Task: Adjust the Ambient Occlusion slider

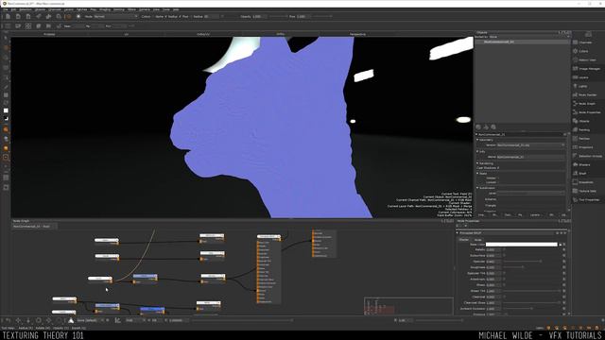Action: tap(531, 309)
